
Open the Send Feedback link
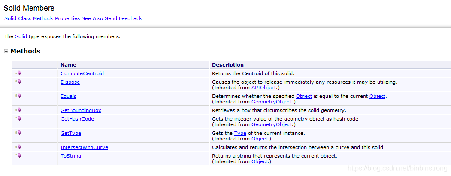(x=124, y=18)
